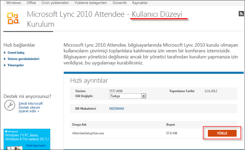Click the Fırsatı kaçırmayın! ad text
Viewport: 245px width, 150px height.
(36, 146)
